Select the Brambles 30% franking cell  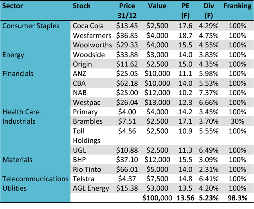[238, 121]
